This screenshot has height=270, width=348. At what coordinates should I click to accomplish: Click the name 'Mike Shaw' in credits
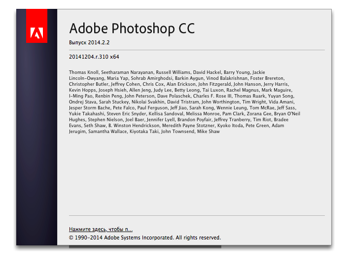point(209,132)
